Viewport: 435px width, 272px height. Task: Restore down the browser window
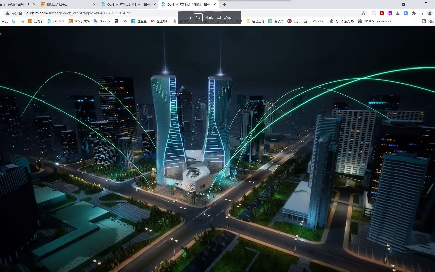coord(426,4)
